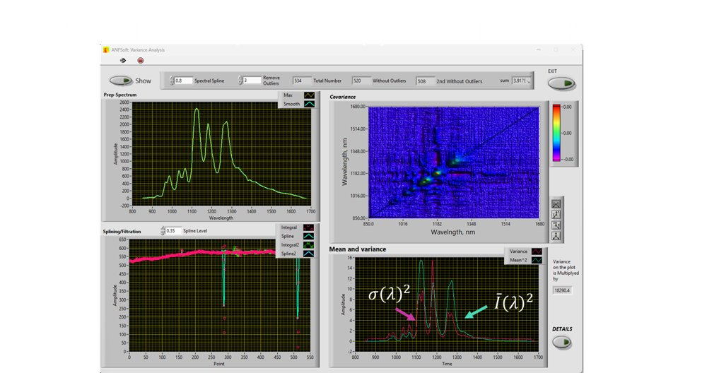Viewport: 707px width, 373px height.
Task: Click the 'Wavelngth, nm' covariance x-axis label
Action: [452, 232]
